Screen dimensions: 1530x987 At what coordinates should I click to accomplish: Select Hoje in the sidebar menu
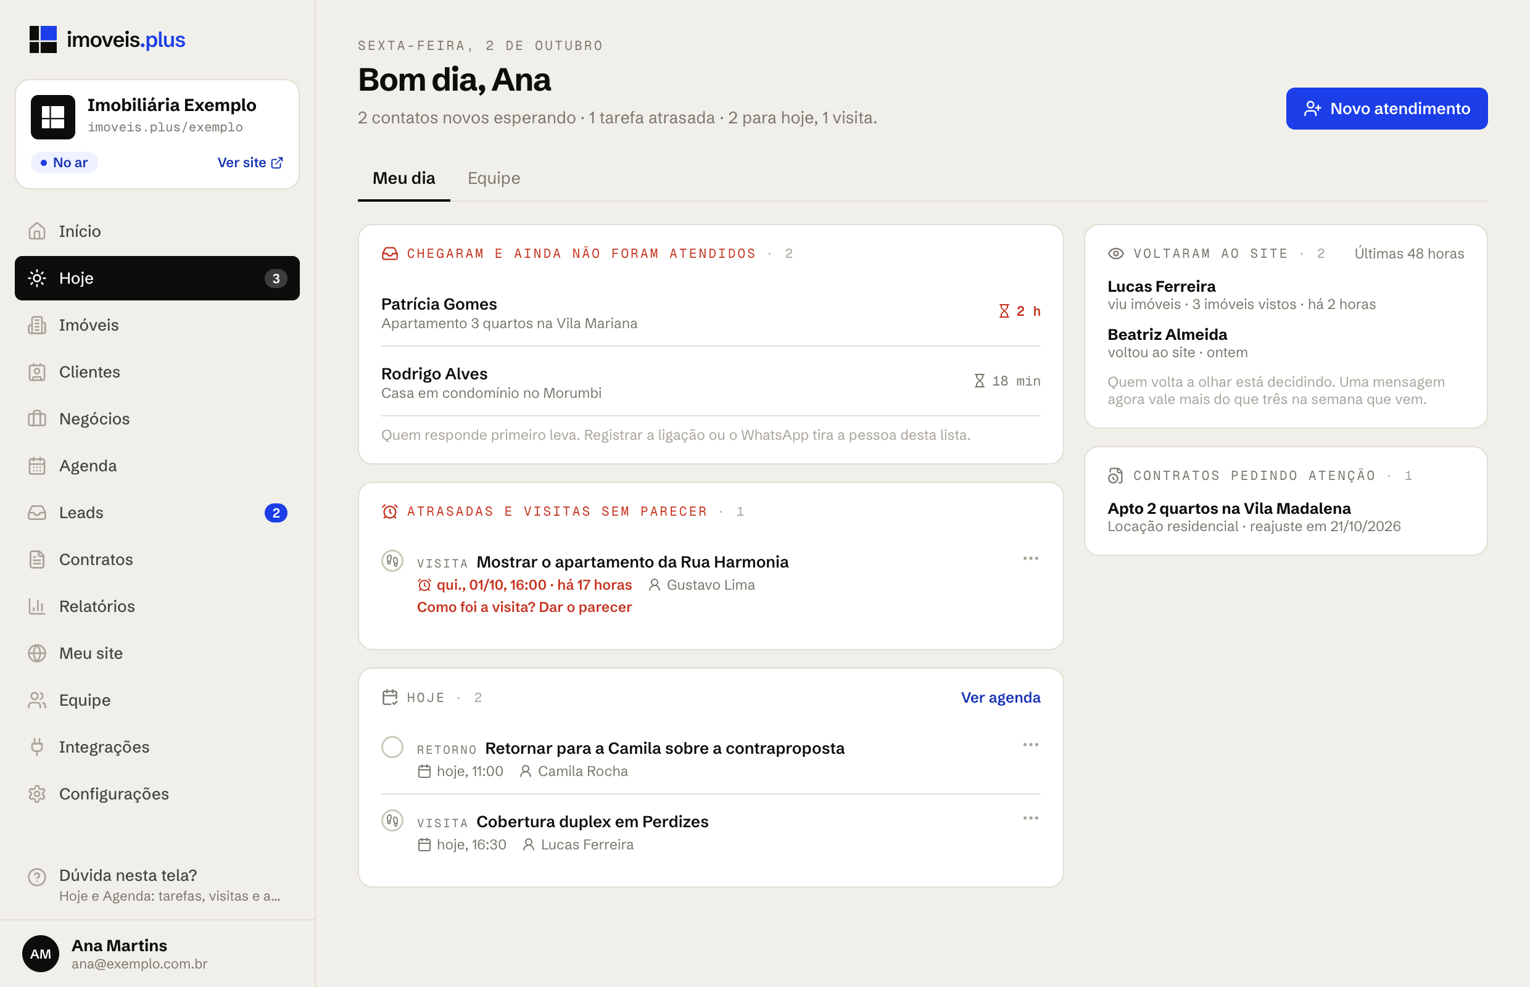[157, 278]
